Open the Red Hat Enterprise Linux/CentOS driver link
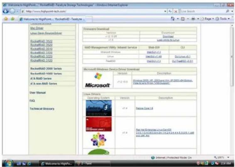This screenshot has width=235, height=167. click(x=165, y=133)
